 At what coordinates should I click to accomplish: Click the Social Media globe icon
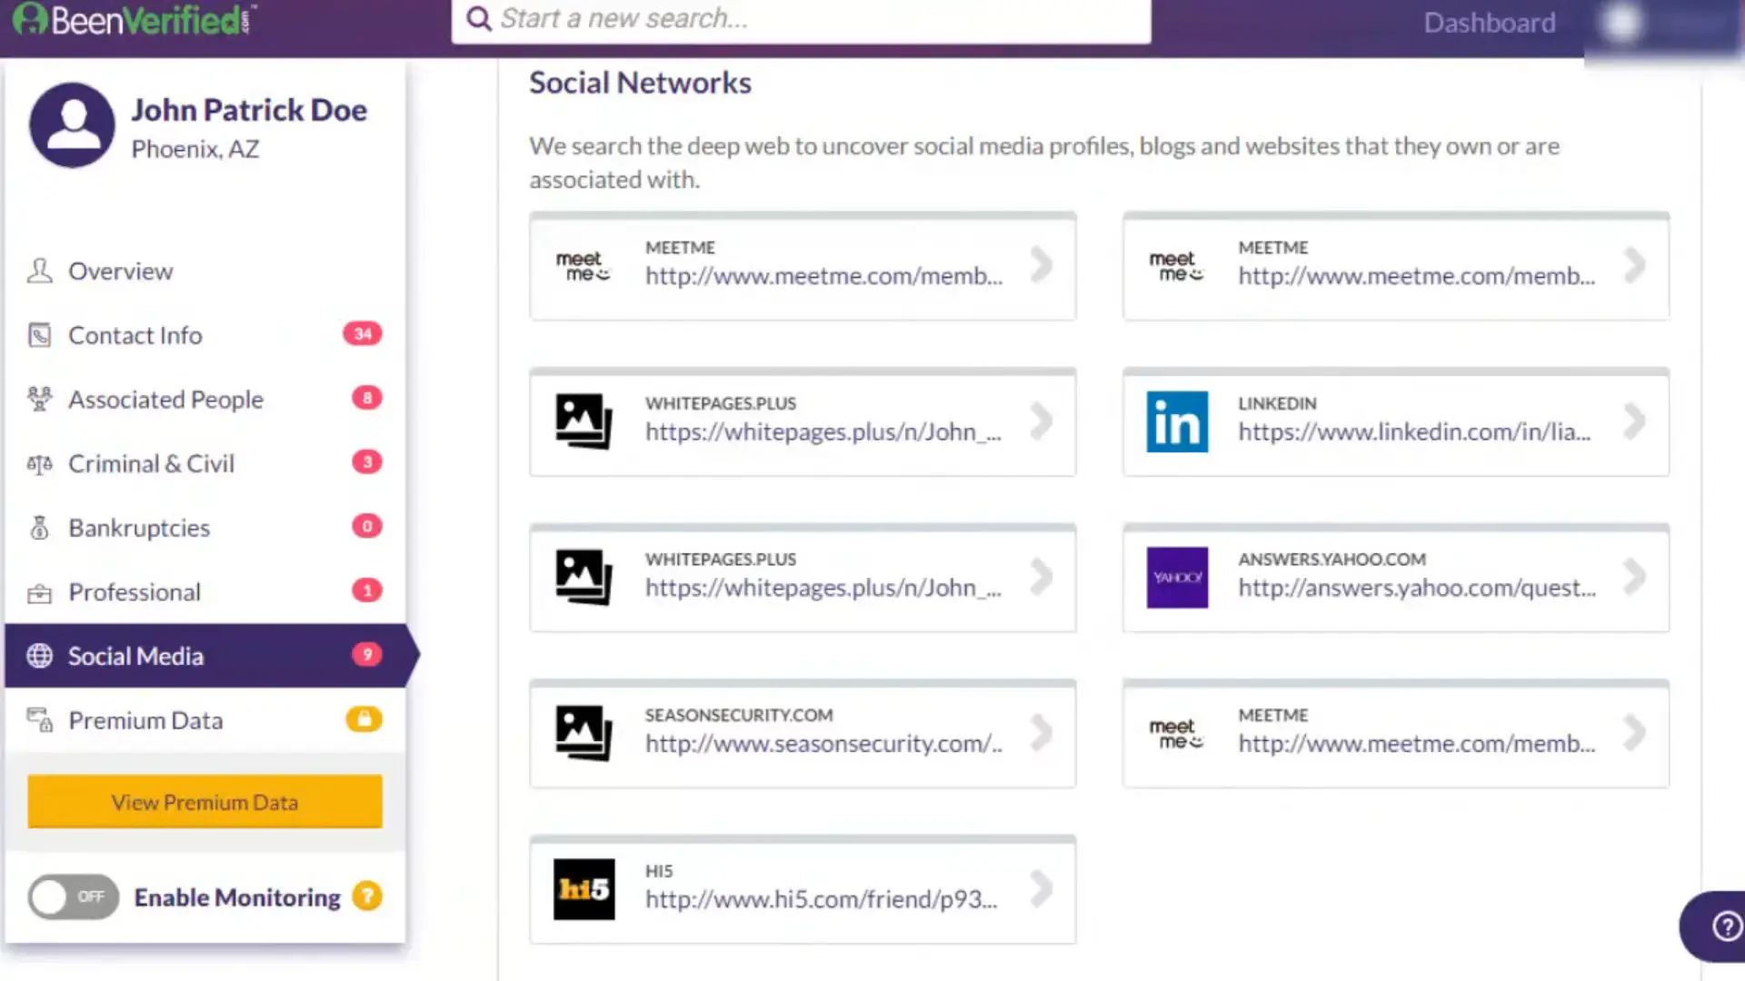pos(39,656)
